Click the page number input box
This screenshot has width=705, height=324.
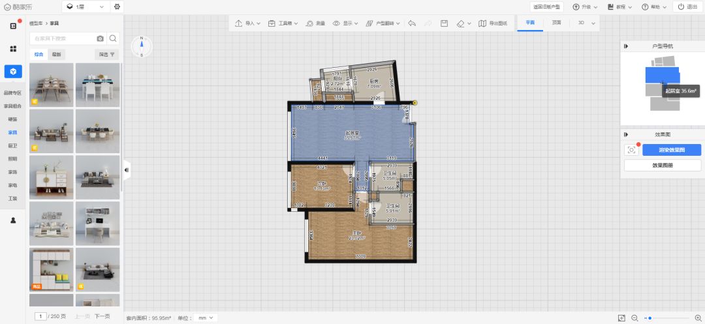click(x=40, y=316)
